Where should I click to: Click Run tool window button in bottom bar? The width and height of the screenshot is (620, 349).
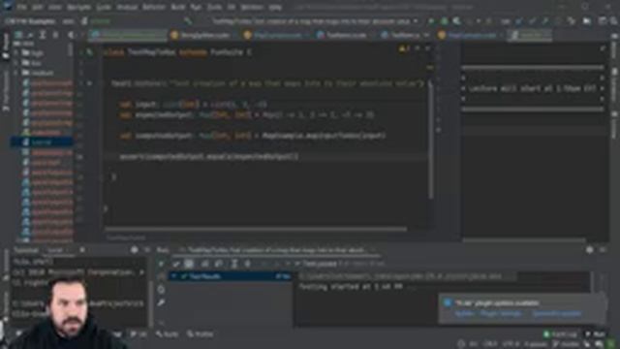(597, 334)
